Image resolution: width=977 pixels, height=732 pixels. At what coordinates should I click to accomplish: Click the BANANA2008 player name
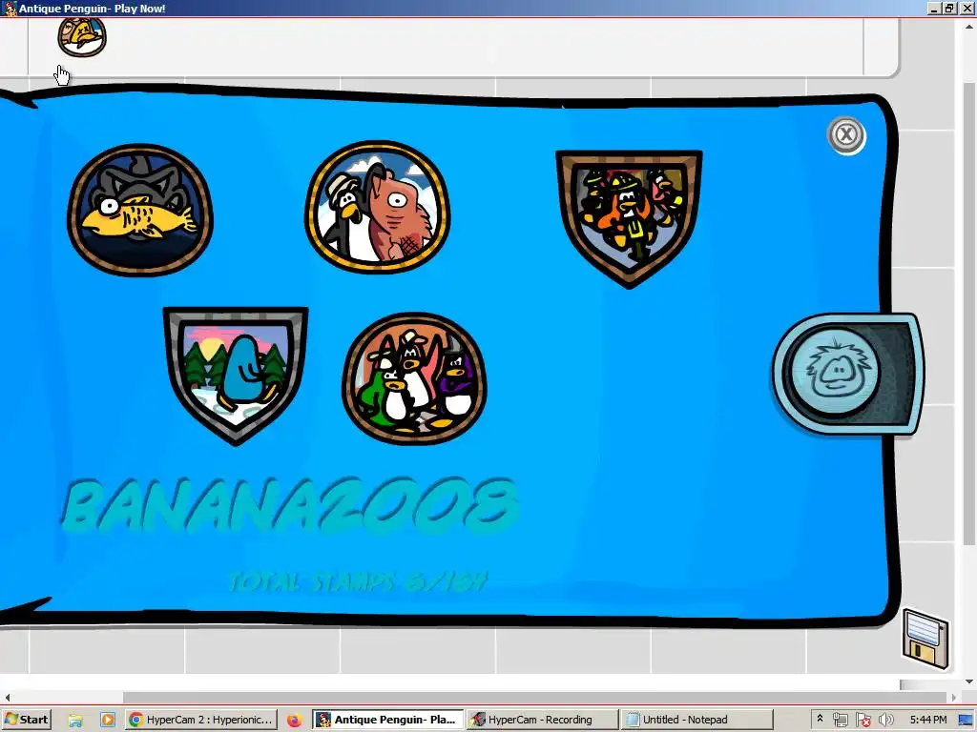(x=290, y=505)
